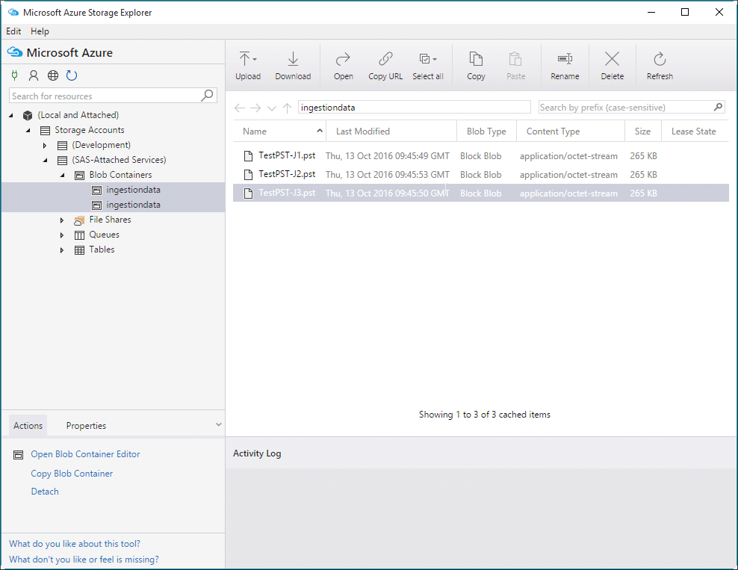This screenshot has height=570, width=738.
Task: Click the Activity Log heading
Action: (x=257, y=453)
